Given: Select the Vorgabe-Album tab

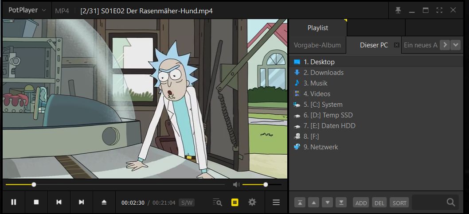Looking at the screenshot, I should (x=317, y=45).
